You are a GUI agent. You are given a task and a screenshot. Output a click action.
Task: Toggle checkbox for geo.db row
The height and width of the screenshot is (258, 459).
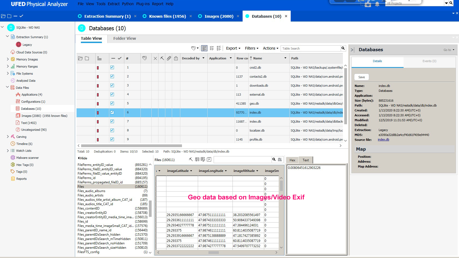point(112,103)
